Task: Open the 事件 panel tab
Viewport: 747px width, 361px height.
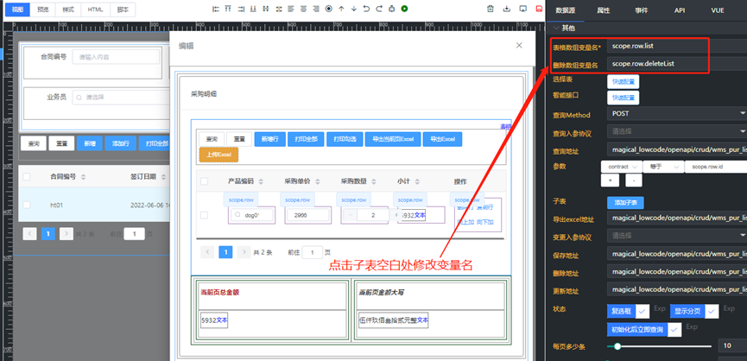Action: tap(642, 10)
